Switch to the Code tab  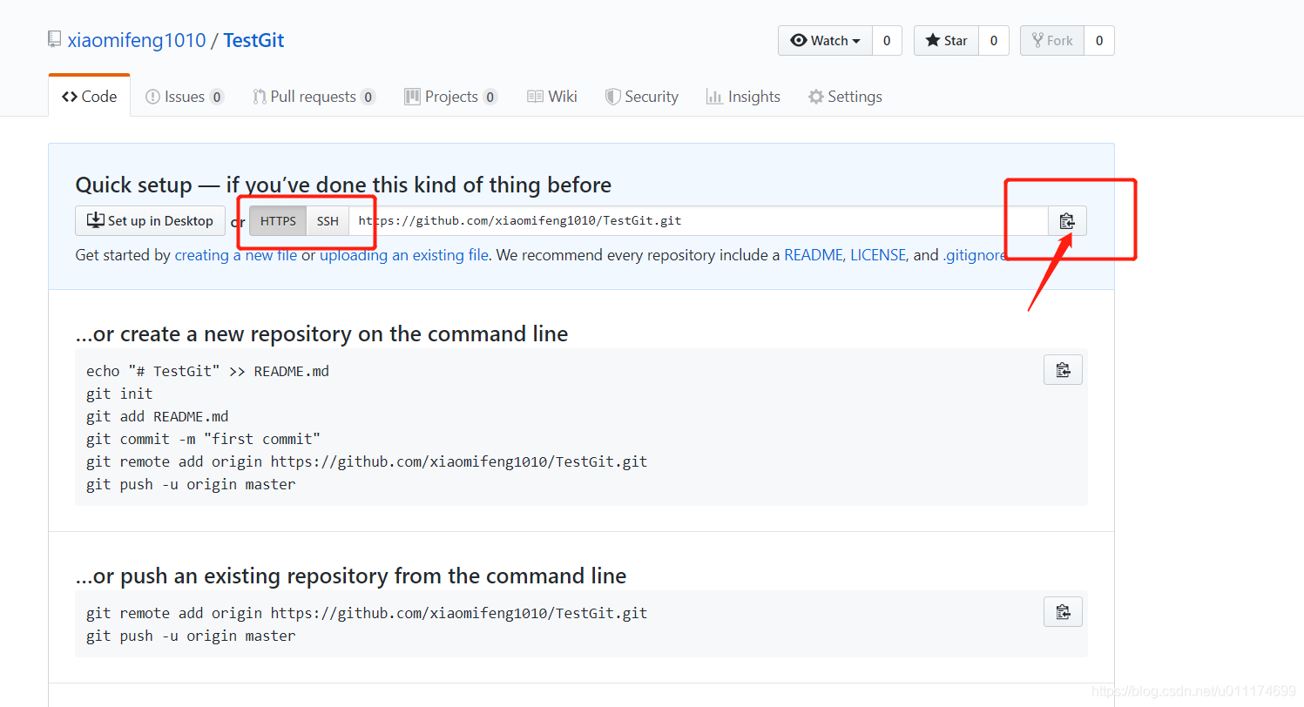click(89, 97)
